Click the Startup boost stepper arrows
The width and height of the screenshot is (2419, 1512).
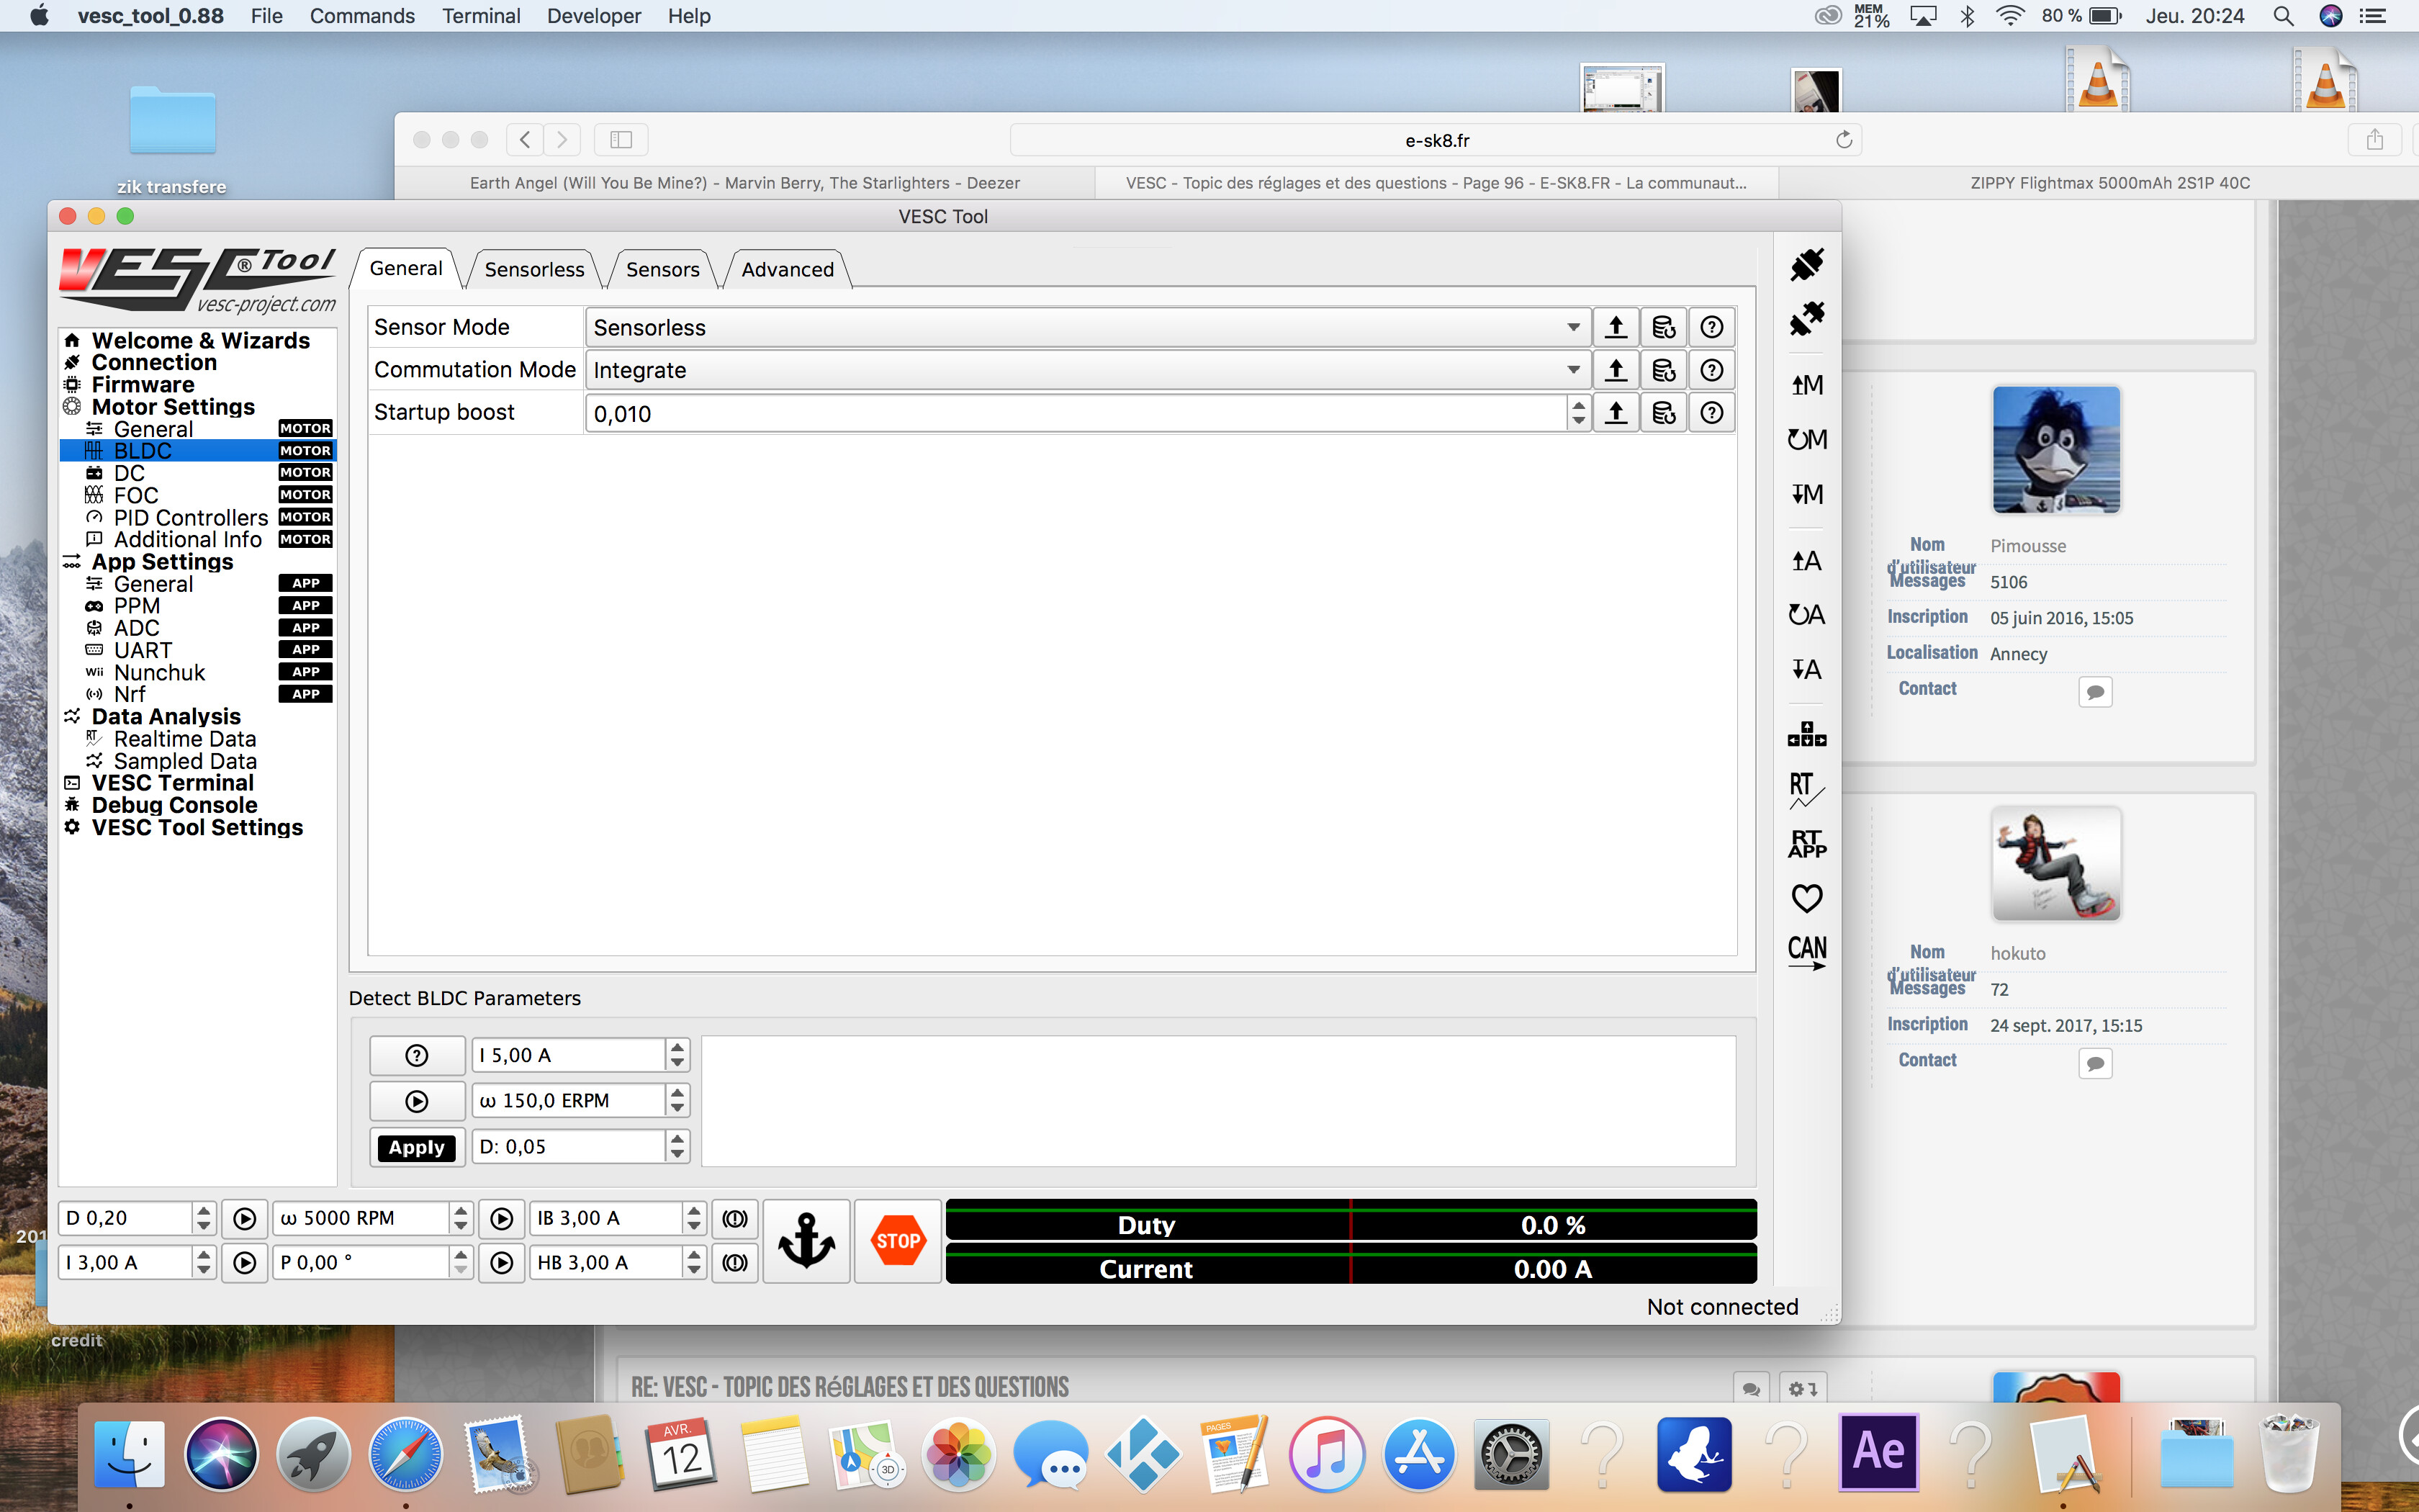coord(1578,413)
